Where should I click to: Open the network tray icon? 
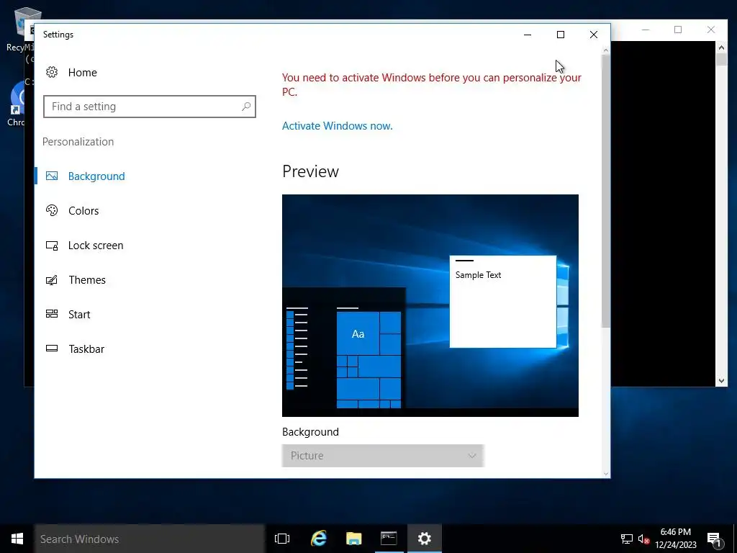click(627, 539)
